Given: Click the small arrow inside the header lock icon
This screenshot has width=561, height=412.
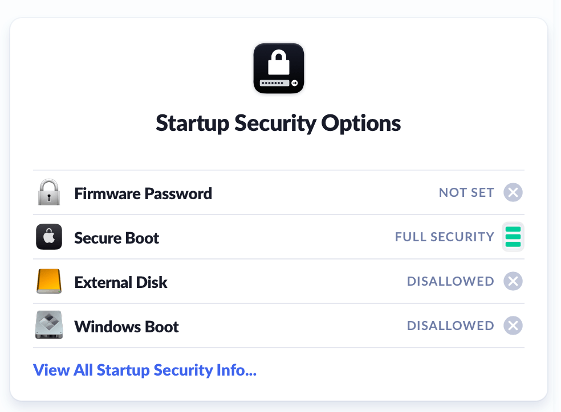Looking at the screenshot, I should pyautogui.click(x=294, y=83).
